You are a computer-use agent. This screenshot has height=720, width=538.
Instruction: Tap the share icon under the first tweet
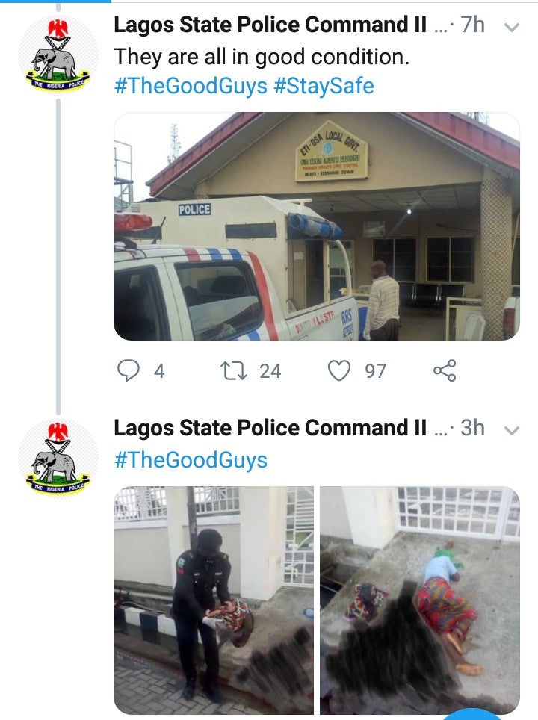[x=444, y=370]
